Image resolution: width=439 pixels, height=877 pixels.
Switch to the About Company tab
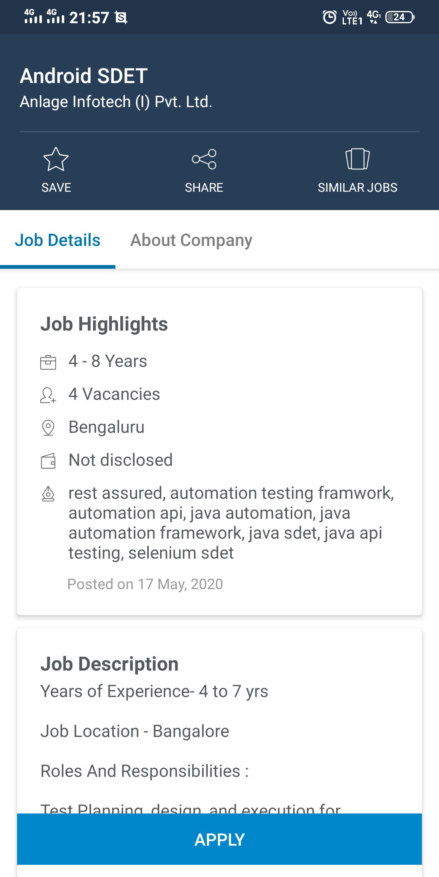(191, 240)
